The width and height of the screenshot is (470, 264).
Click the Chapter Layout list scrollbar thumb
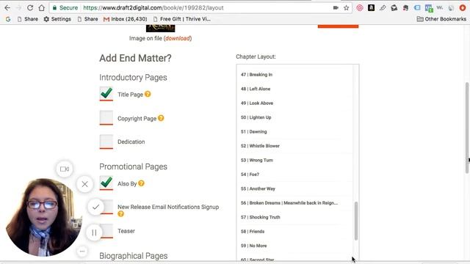click(356, 221)
